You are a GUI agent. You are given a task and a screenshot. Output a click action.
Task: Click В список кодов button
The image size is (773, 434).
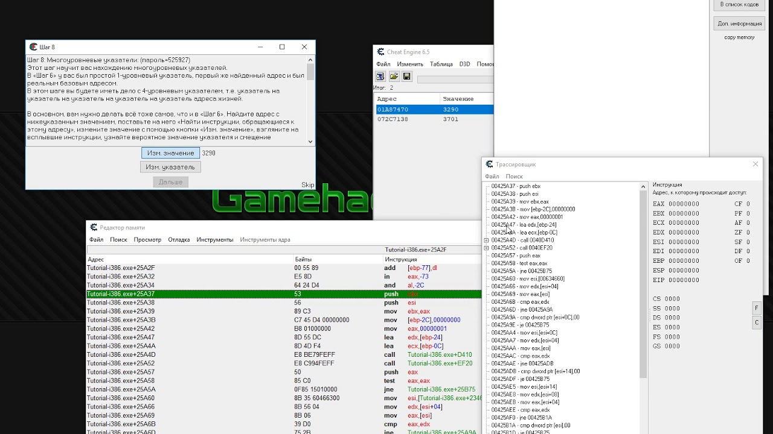(x=739, y=4)
